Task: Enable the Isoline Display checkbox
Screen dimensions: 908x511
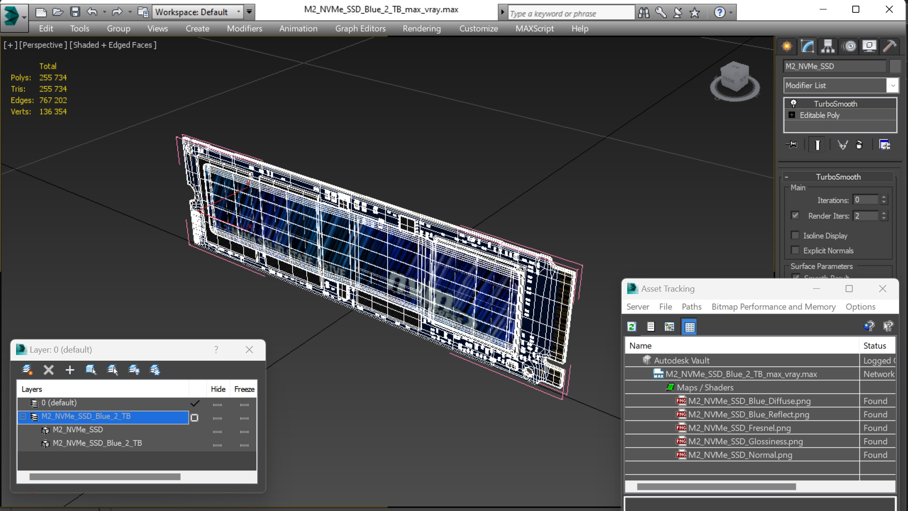Action: (795, 235)
